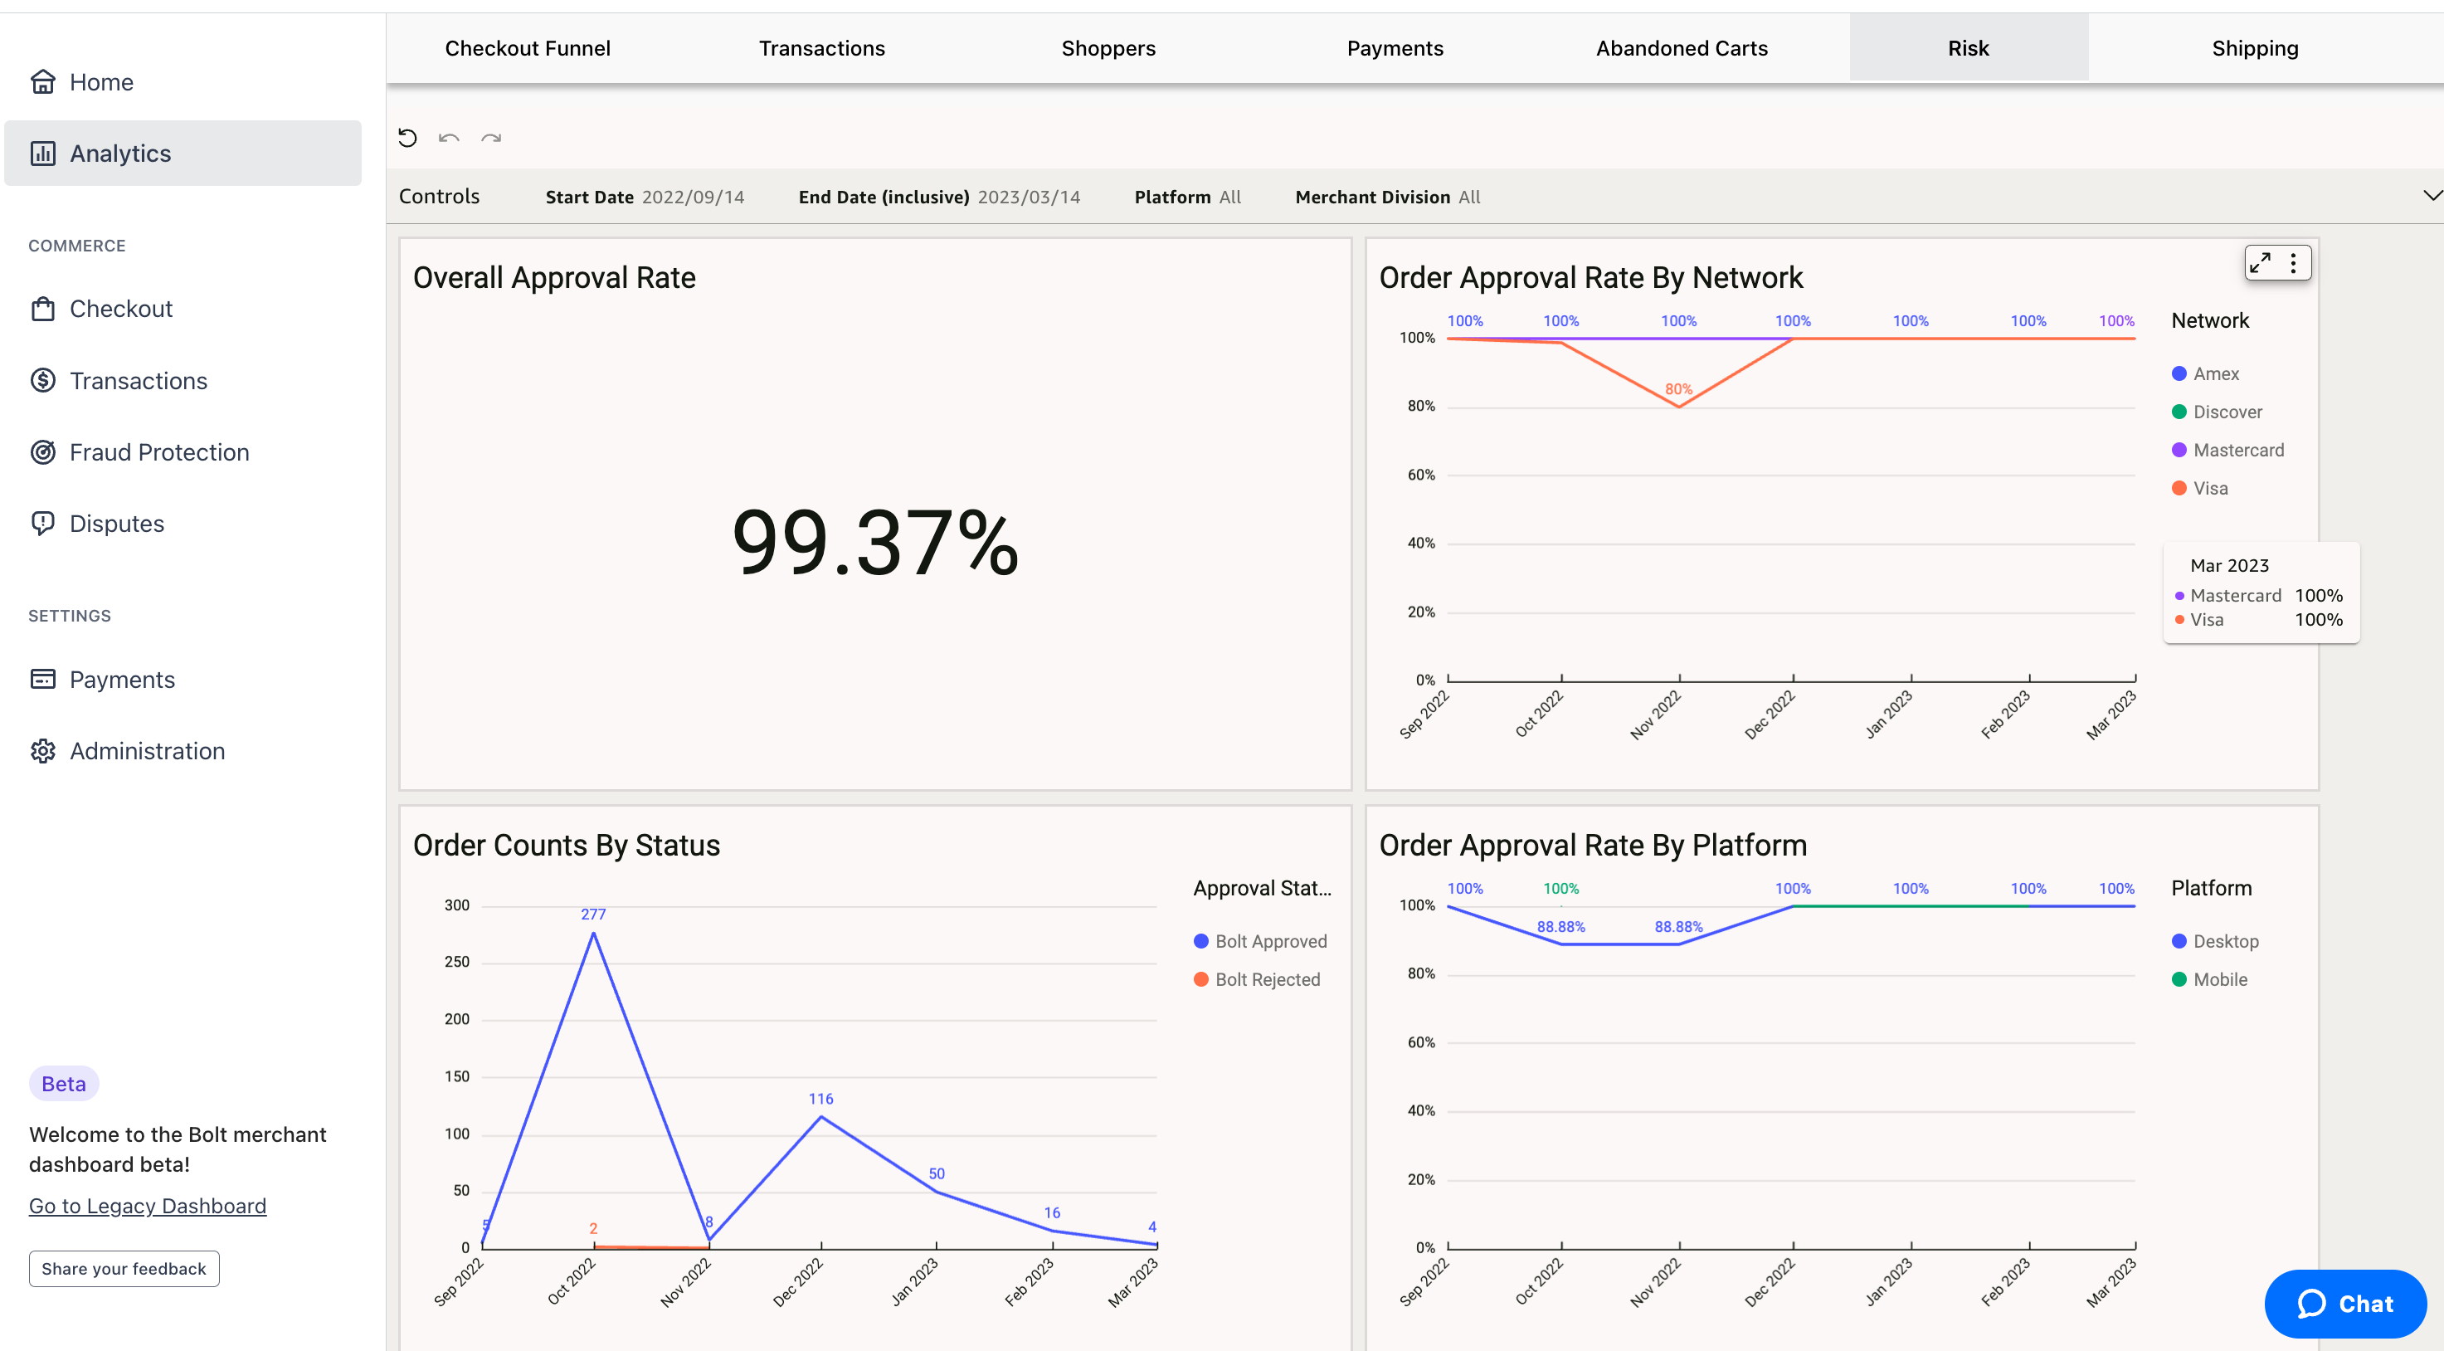Click the Beta badge
2444x1351 pixels.
coord(64,1084)
